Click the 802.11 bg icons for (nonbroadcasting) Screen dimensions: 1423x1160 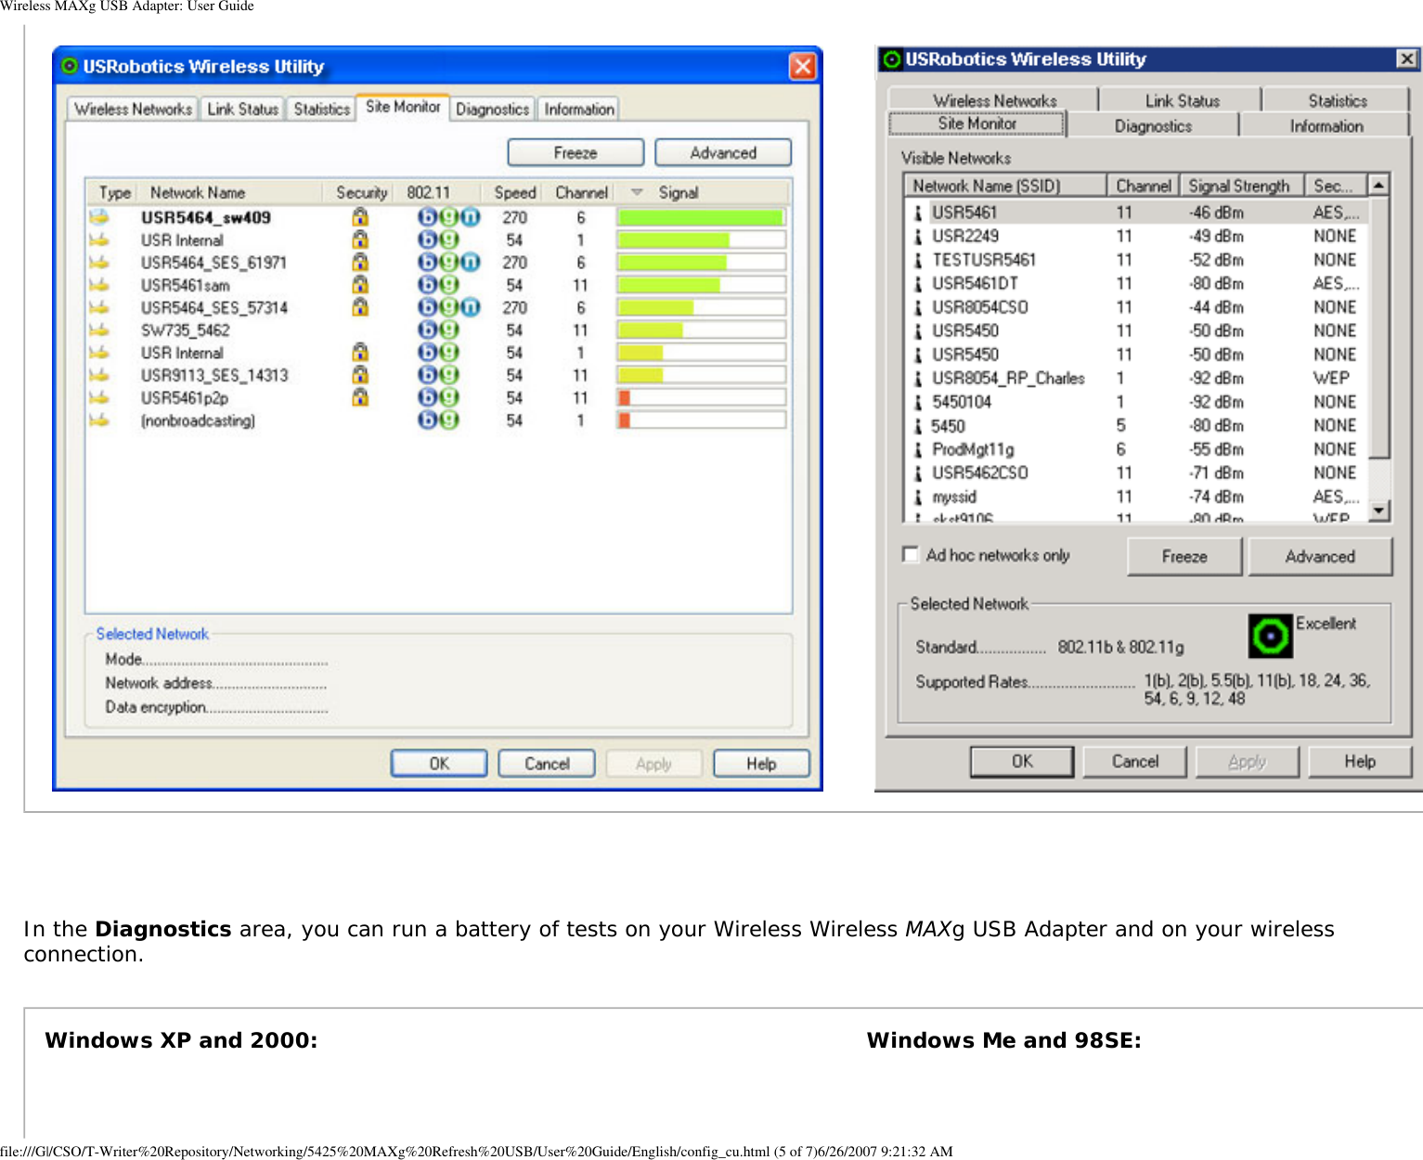[438, 420]
